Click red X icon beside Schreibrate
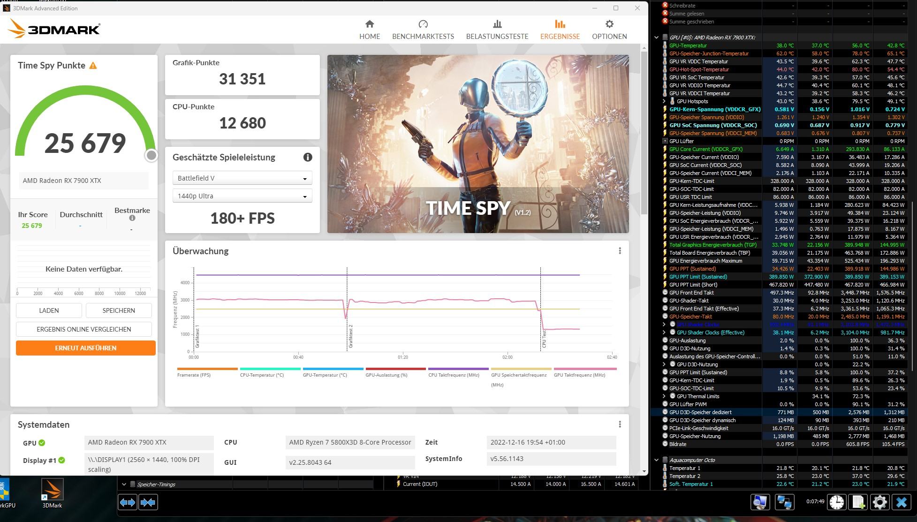917x522 pixels. pos(665,6)
